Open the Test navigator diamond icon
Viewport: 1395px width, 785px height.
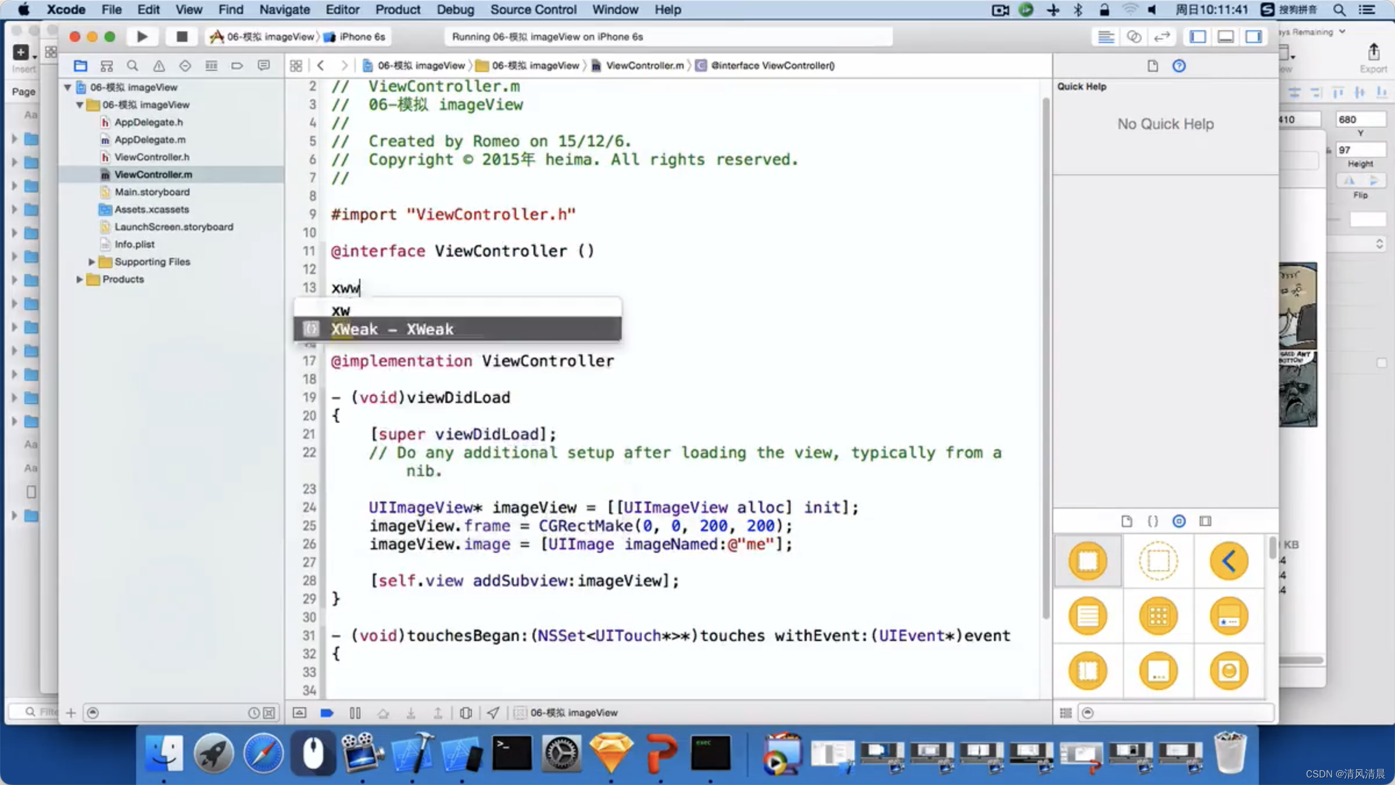pos(185,66)
